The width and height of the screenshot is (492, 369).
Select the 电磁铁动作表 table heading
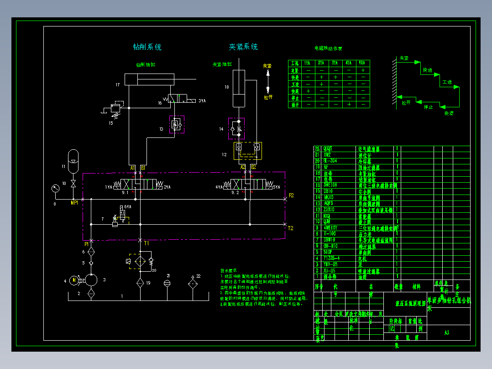coord(328,48)
